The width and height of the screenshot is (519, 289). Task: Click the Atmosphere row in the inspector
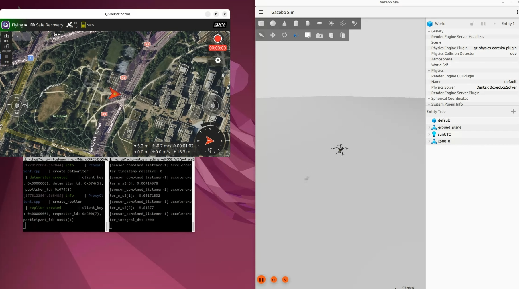point(472,59)
